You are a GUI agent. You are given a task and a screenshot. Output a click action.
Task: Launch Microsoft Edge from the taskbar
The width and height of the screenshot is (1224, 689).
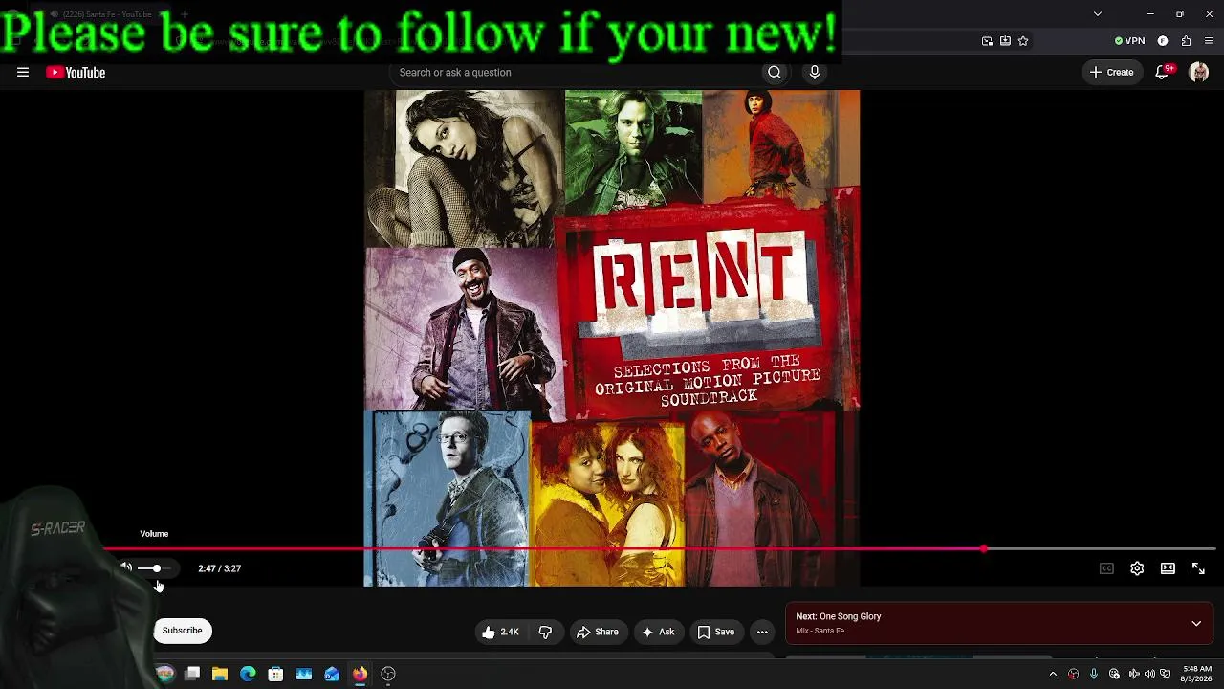248,674
